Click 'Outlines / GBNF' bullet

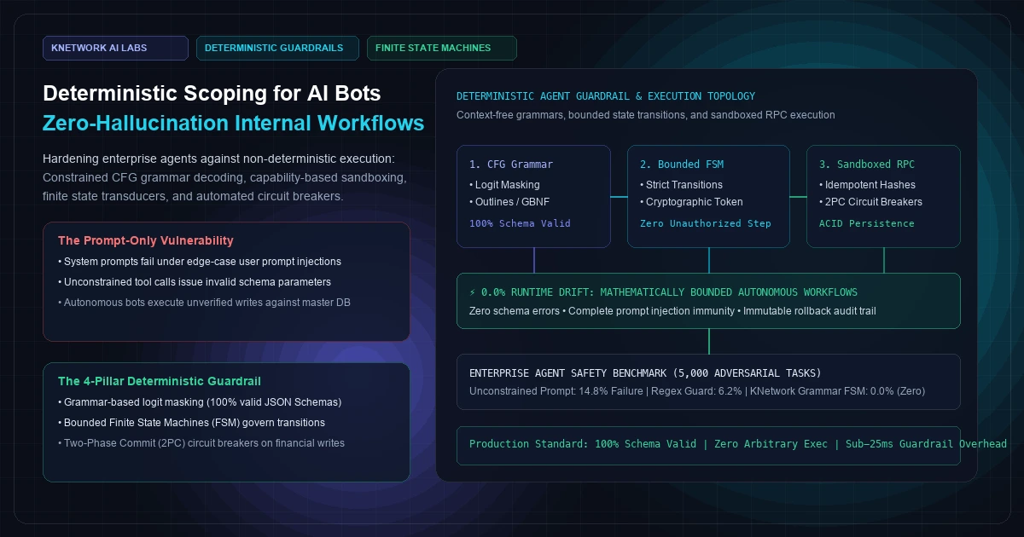(509, 202)
